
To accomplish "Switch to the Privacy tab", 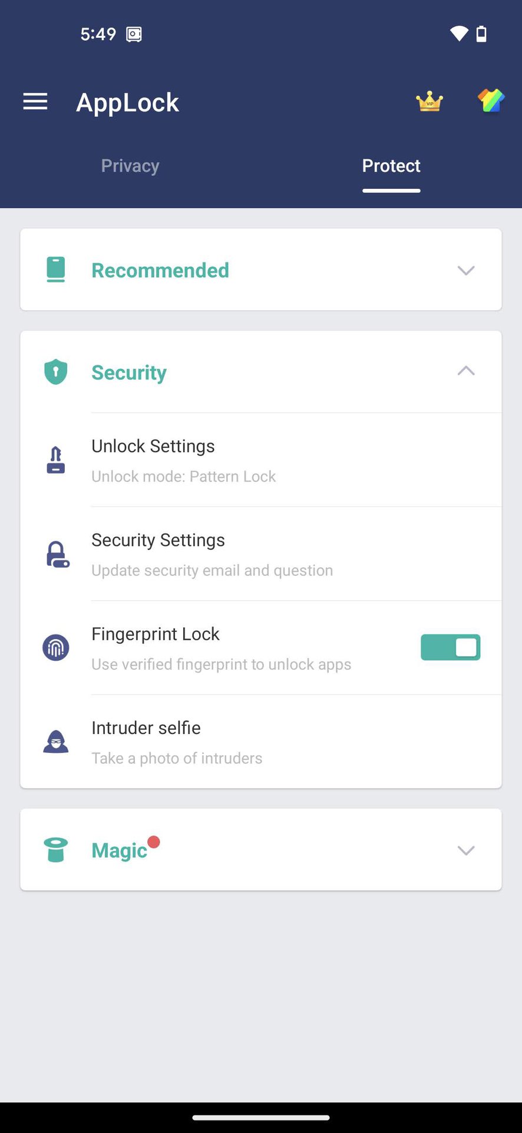I will point(130,166).
